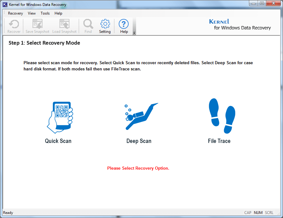
Task: Open the Recovery menu
Action: click(x=15, y=13)
